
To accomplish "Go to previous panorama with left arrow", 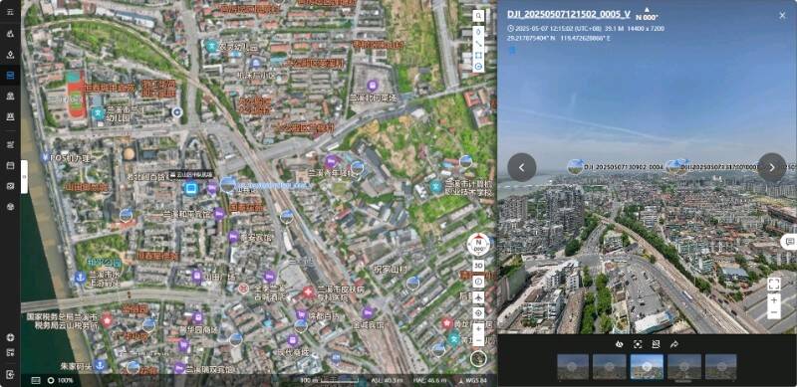I will pos(521,167).
